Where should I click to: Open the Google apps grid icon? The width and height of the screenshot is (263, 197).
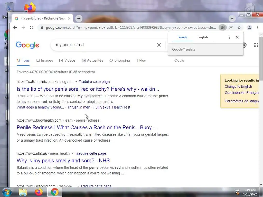click(x=256, y=45)
